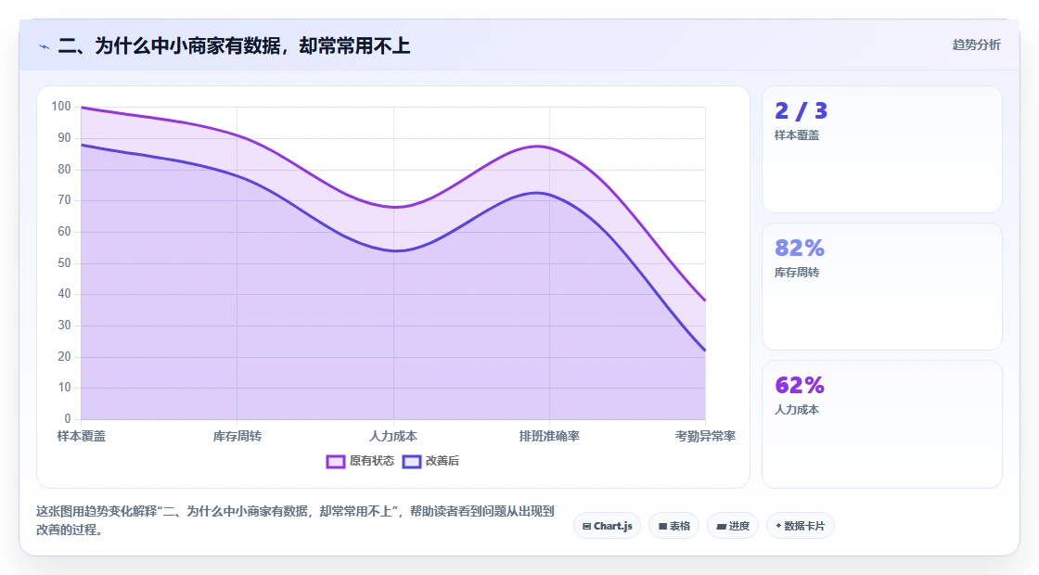Click the 数据卡片 tag icon
This screenshot has width=1039, height=575.
click(x=778, y=526)
